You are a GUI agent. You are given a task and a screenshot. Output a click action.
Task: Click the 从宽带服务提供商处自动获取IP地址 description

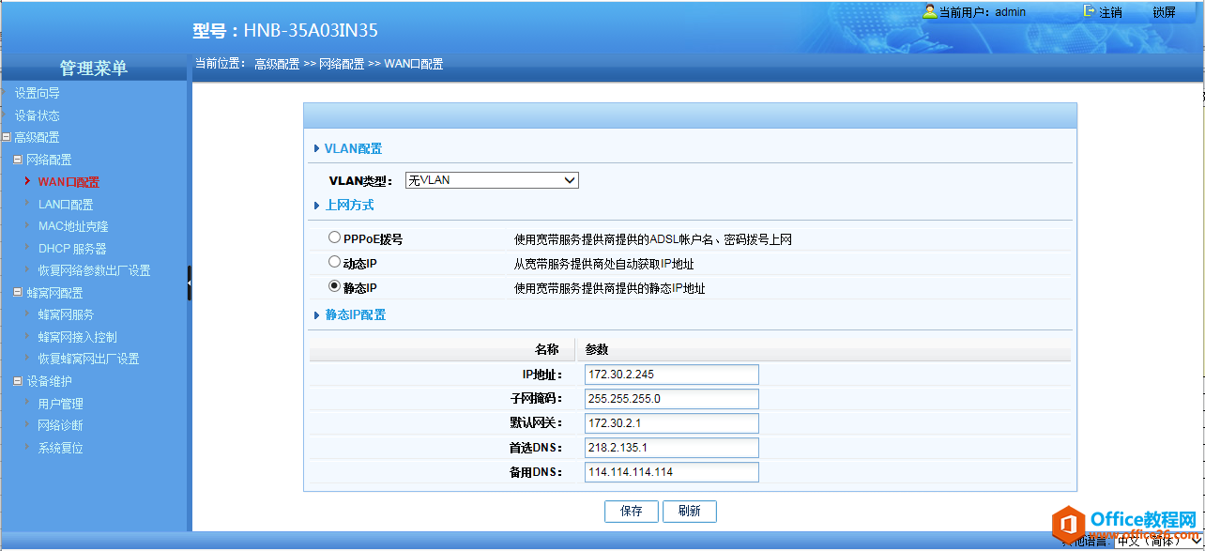click(x=604, y=264)
